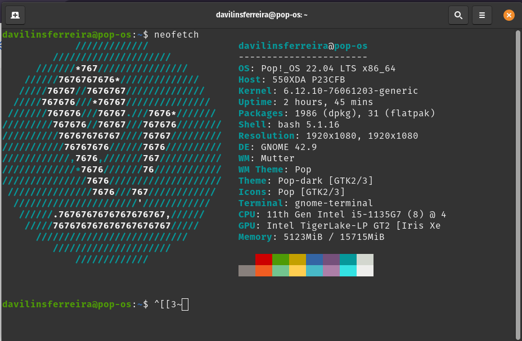Open the terminal search tool
This screenshot has height=341, width=522.
[458, 15]
